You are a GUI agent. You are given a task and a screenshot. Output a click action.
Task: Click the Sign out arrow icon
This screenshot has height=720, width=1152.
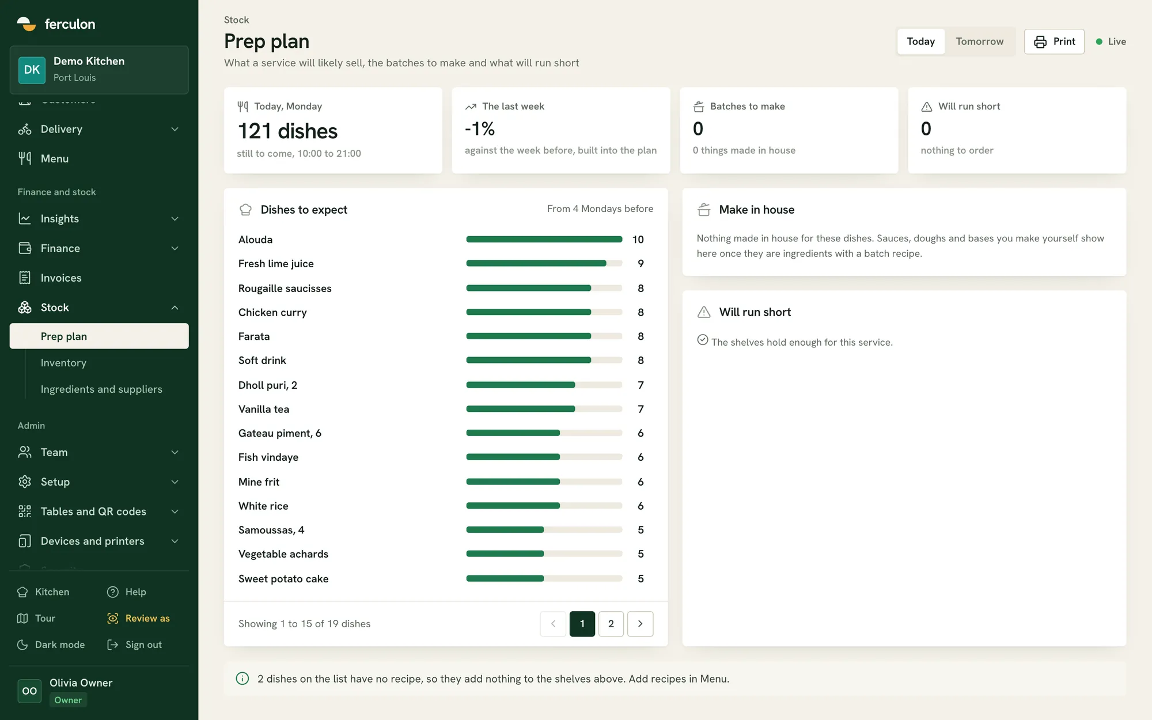[x=113, y=645]
